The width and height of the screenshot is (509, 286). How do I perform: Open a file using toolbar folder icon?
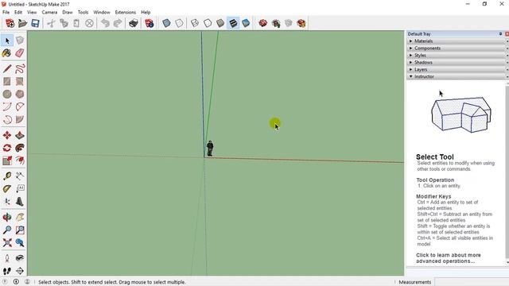23,23
